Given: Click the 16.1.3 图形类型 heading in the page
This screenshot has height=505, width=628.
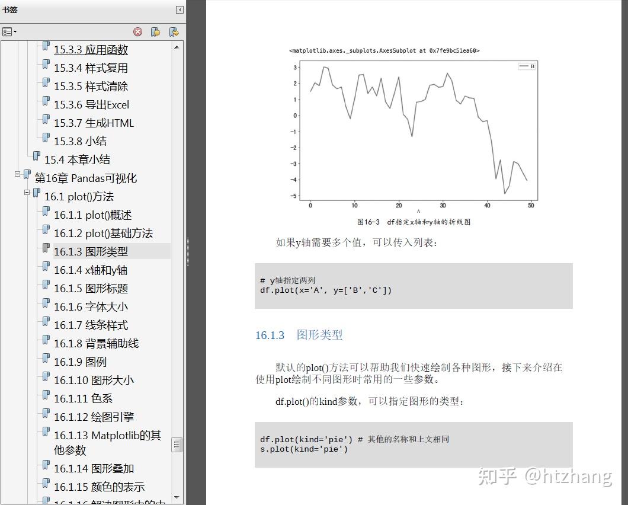Looking at the screenshot, I should point(299,335).
